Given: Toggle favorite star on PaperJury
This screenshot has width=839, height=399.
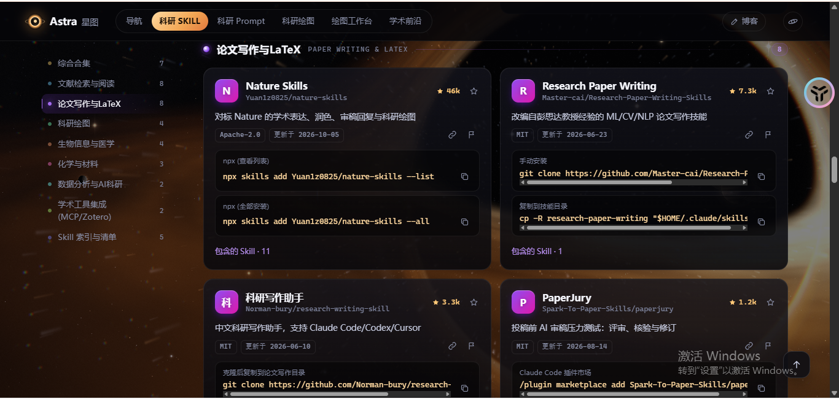Looking at the screenshot, I should tap(770, 302).
